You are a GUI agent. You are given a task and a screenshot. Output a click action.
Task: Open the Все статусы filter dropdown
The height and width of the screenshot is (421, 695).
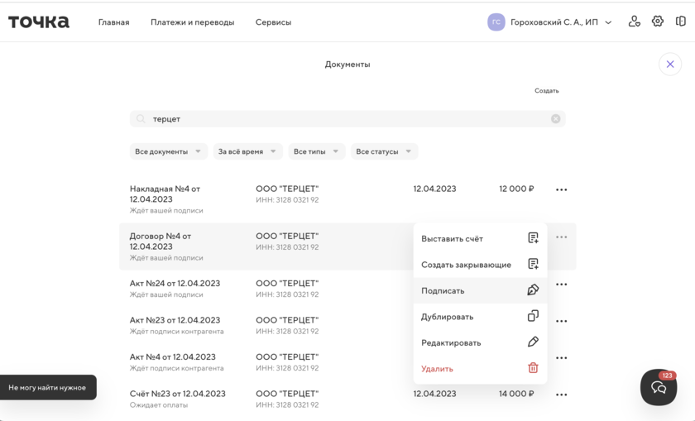[384, 151]
